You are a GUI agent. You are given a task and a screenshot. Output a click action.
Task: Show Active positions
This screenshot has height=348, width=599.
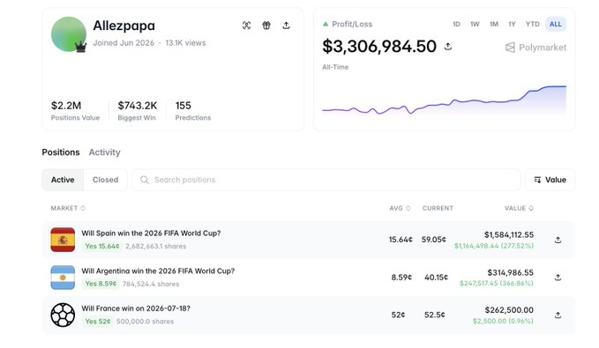tap(63, 180)
